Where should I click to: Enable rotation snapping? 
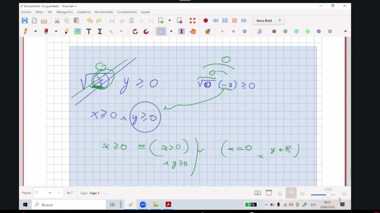(135, 31)
